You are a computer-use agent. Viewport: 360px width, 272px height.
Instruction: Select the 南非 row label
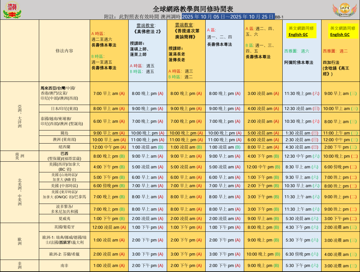(x=64, y=265)
